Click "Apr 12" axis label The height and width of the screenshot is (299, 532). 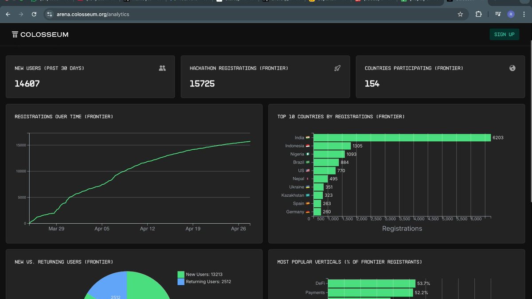(x=147, y=229)
